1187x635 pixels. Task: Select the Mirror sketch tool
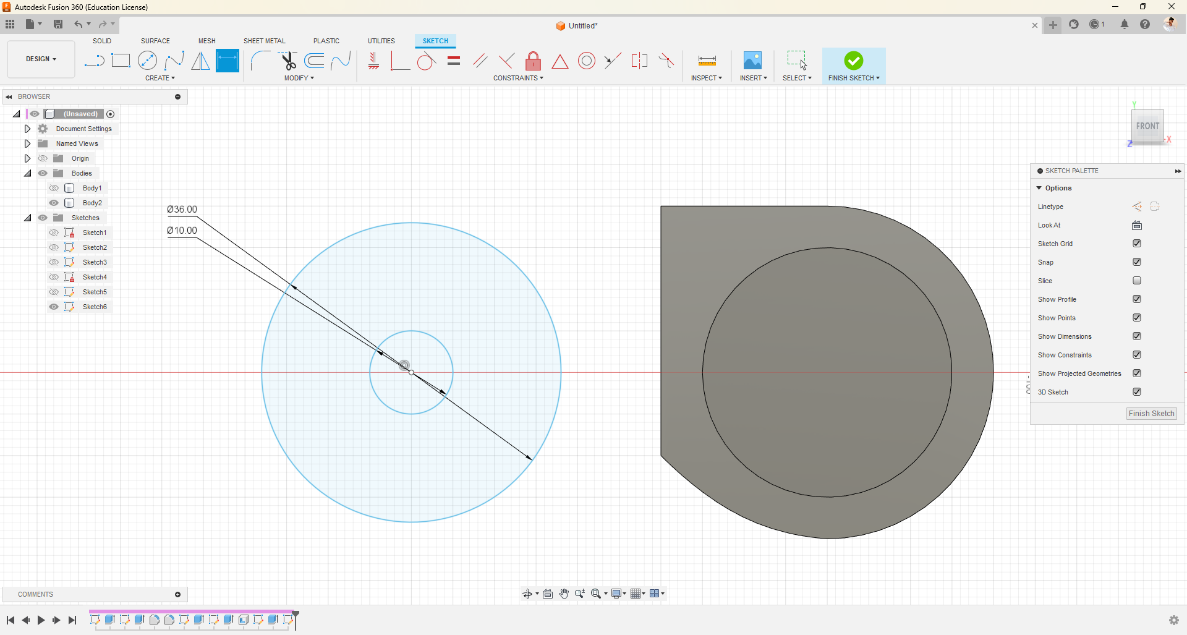(200, 61)
